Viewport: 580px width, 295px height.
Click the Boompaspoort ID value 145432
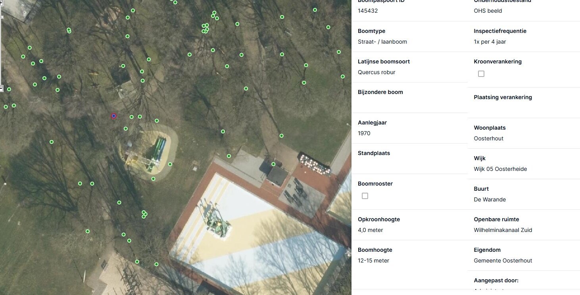pyautogui.click(x=368, y=11)
